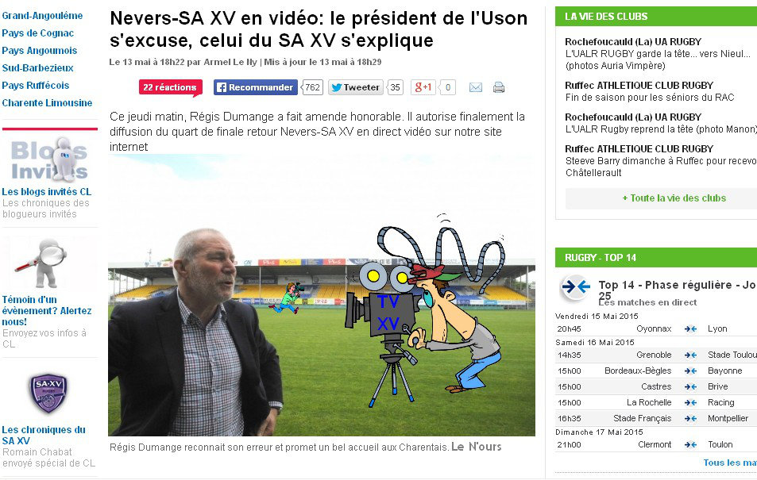The width and height of the screenshot is (757, 480).
Task: Click Les chroniques du SA XV link
Action: 44,435
